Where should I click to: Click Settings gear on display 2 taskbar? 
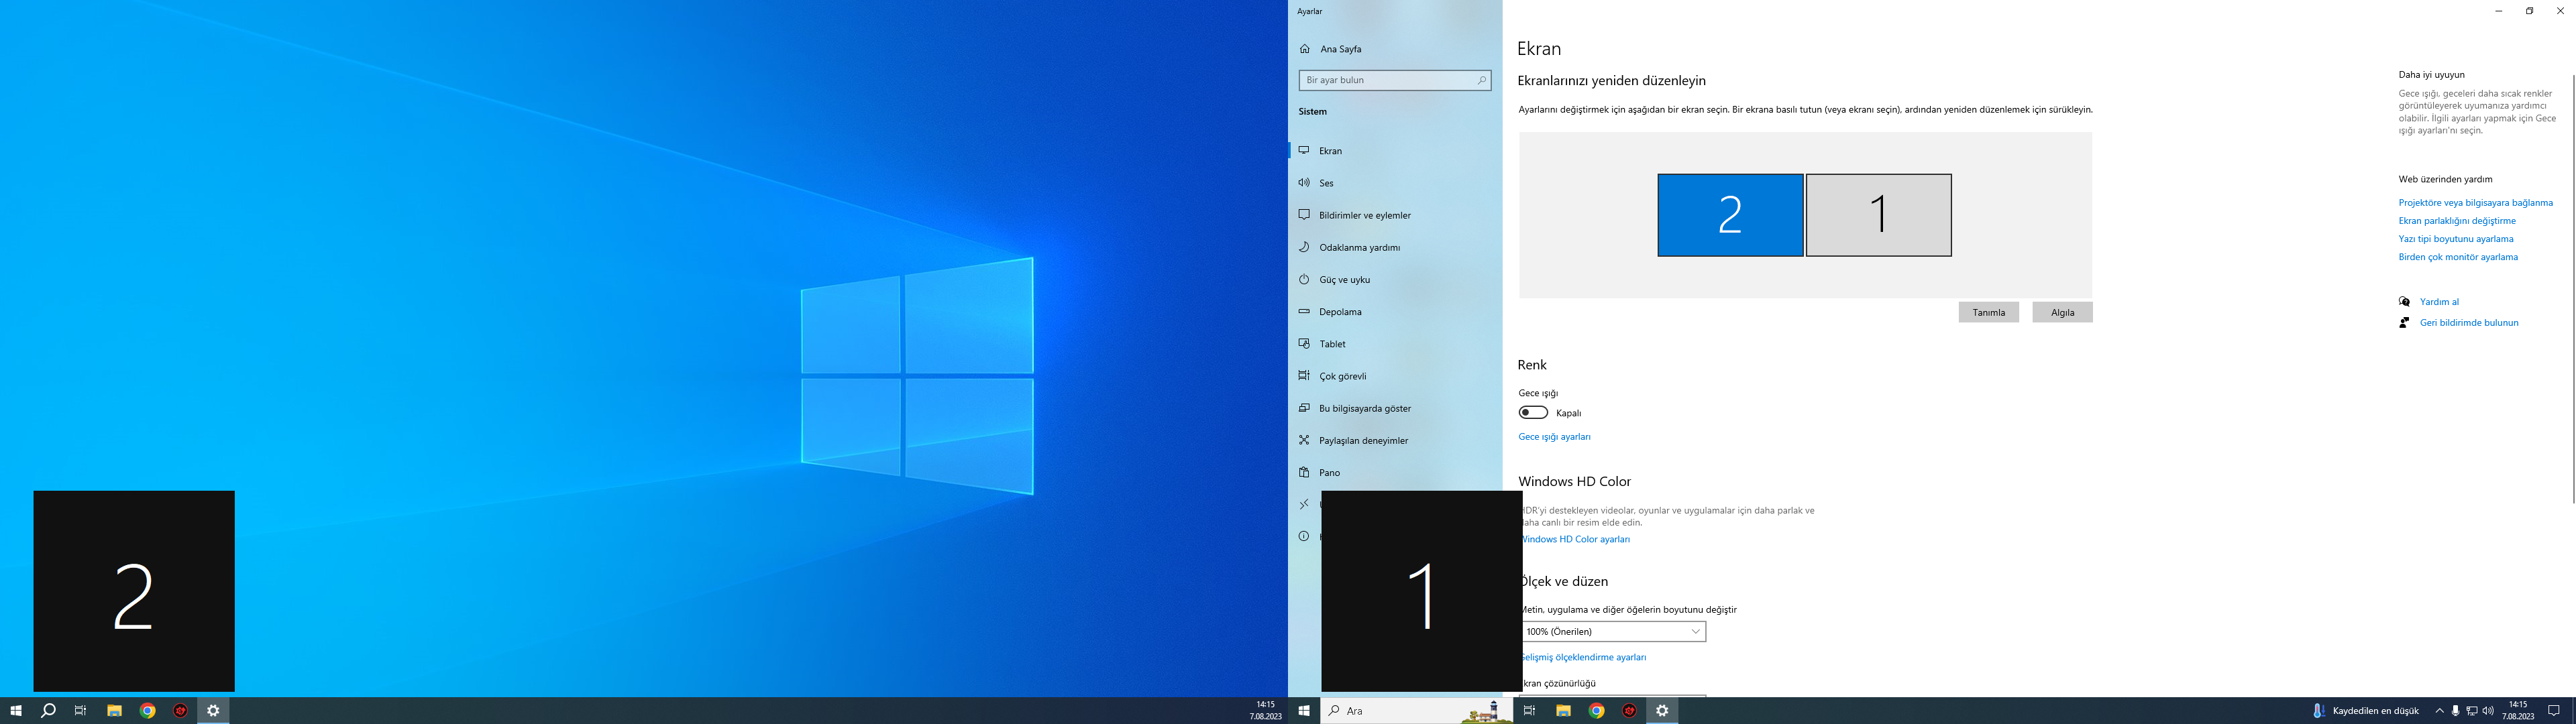point(213,711)
